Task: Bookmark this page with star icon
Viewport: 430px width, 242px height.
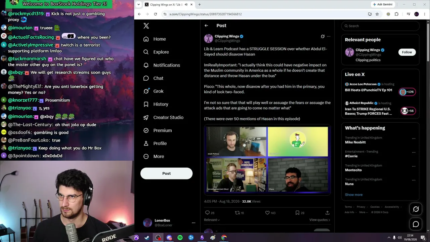Action: 377,14
